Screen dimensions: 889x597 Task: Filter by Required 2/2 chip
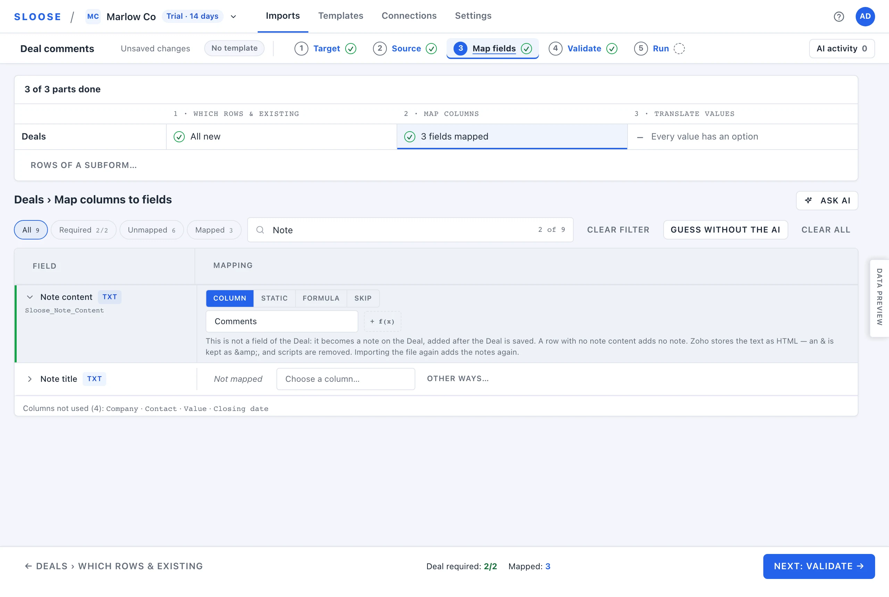(x=83, y=229)
